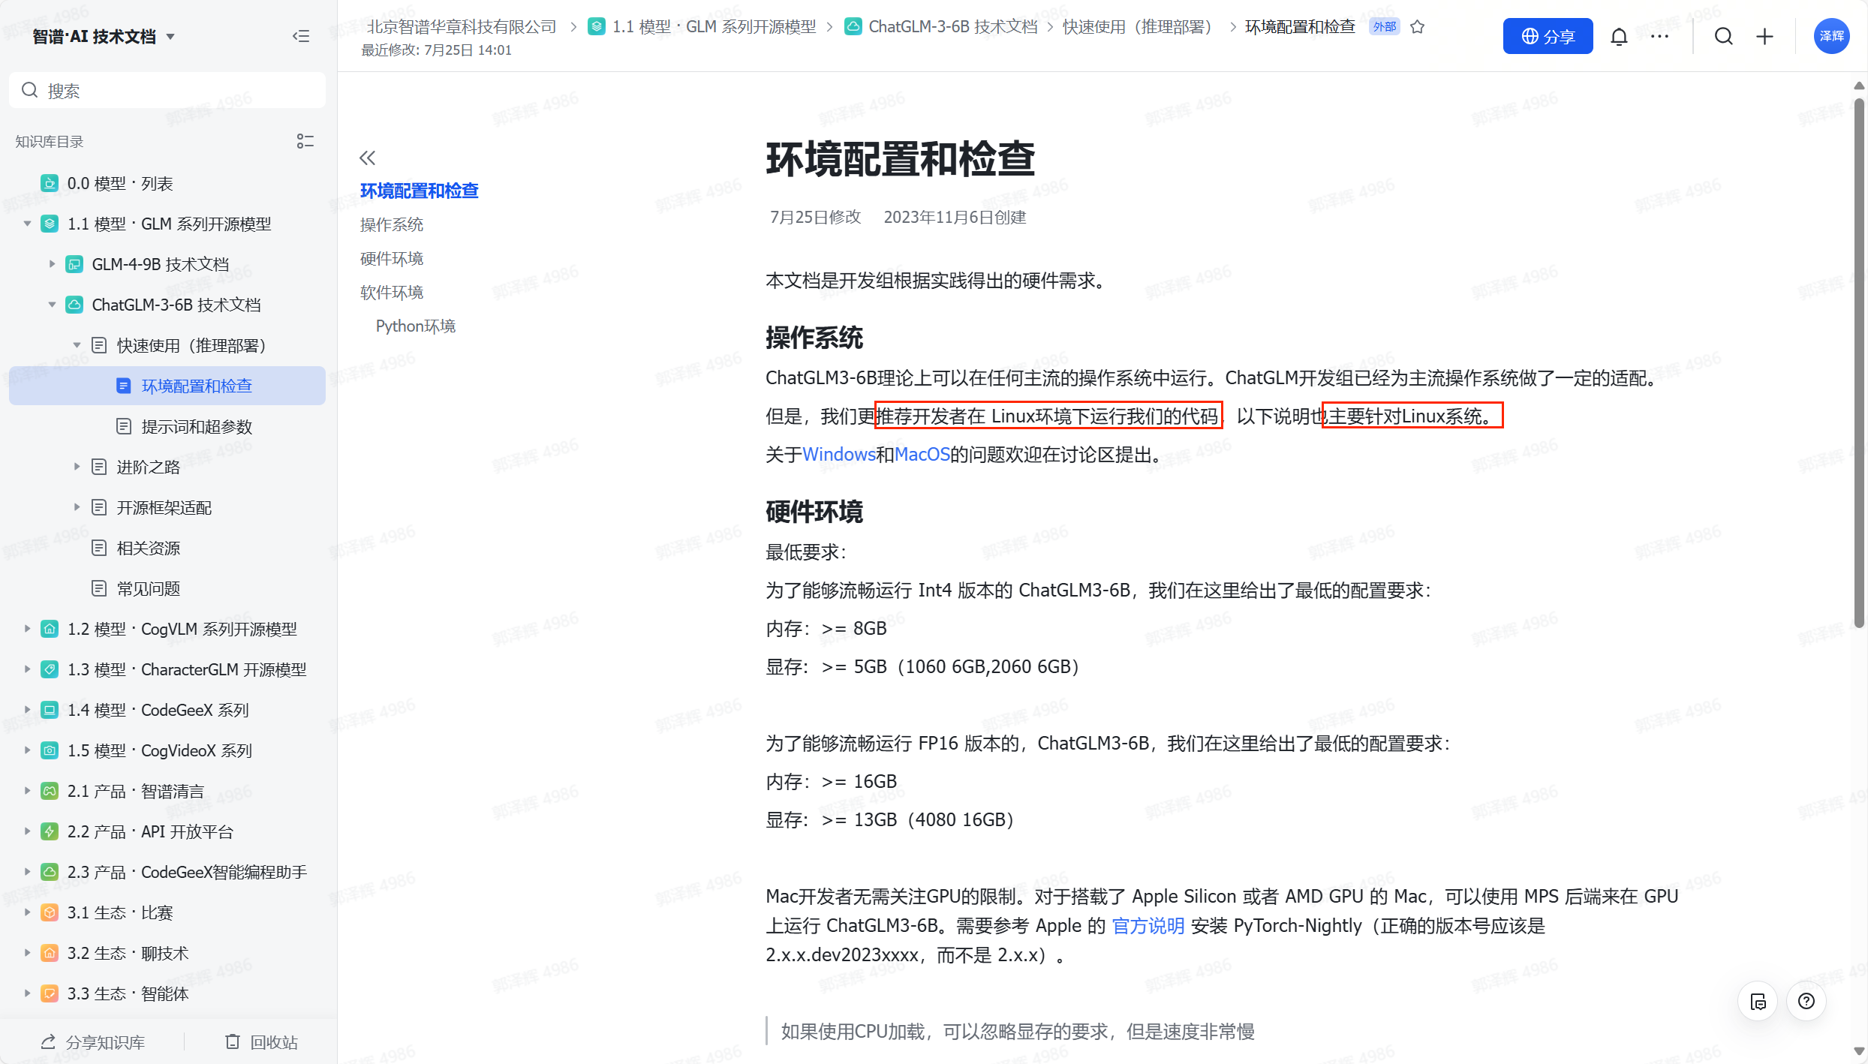
Task: Collapse the left sidebar with the fold icon
Action: (x=301, y=36)
